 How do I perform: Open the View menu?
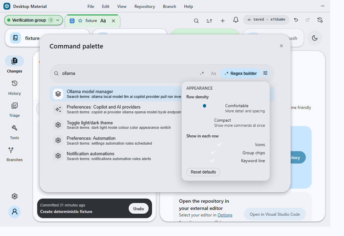tap(122, 7)
